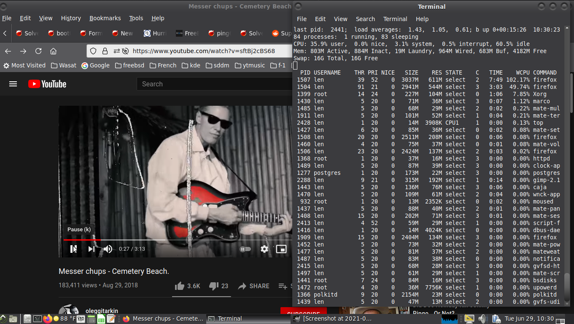Go back in Firefox history
Viewport: 574px width, 324px height.
(8, 51)
